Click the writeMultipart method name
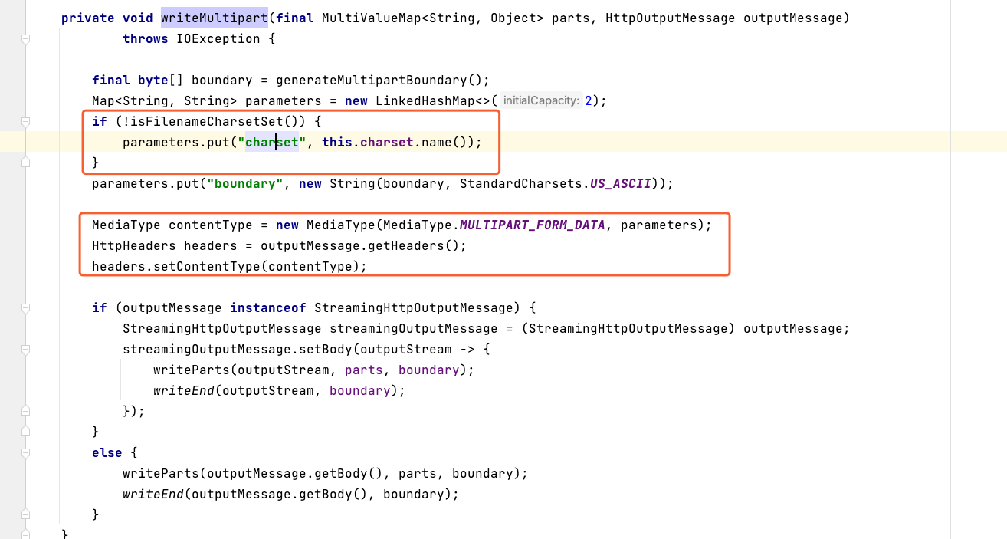 [215, 18]
